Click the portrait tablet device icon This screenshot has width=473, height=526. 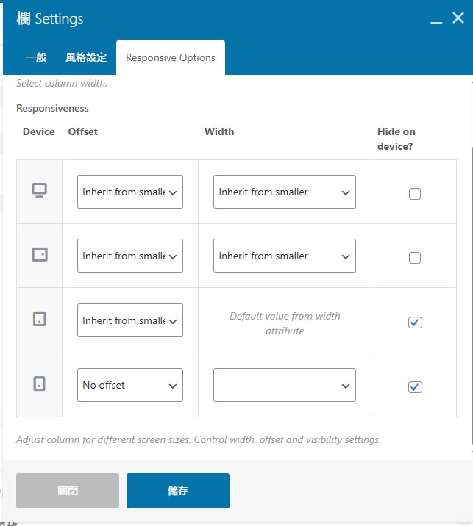click(39, 320)
